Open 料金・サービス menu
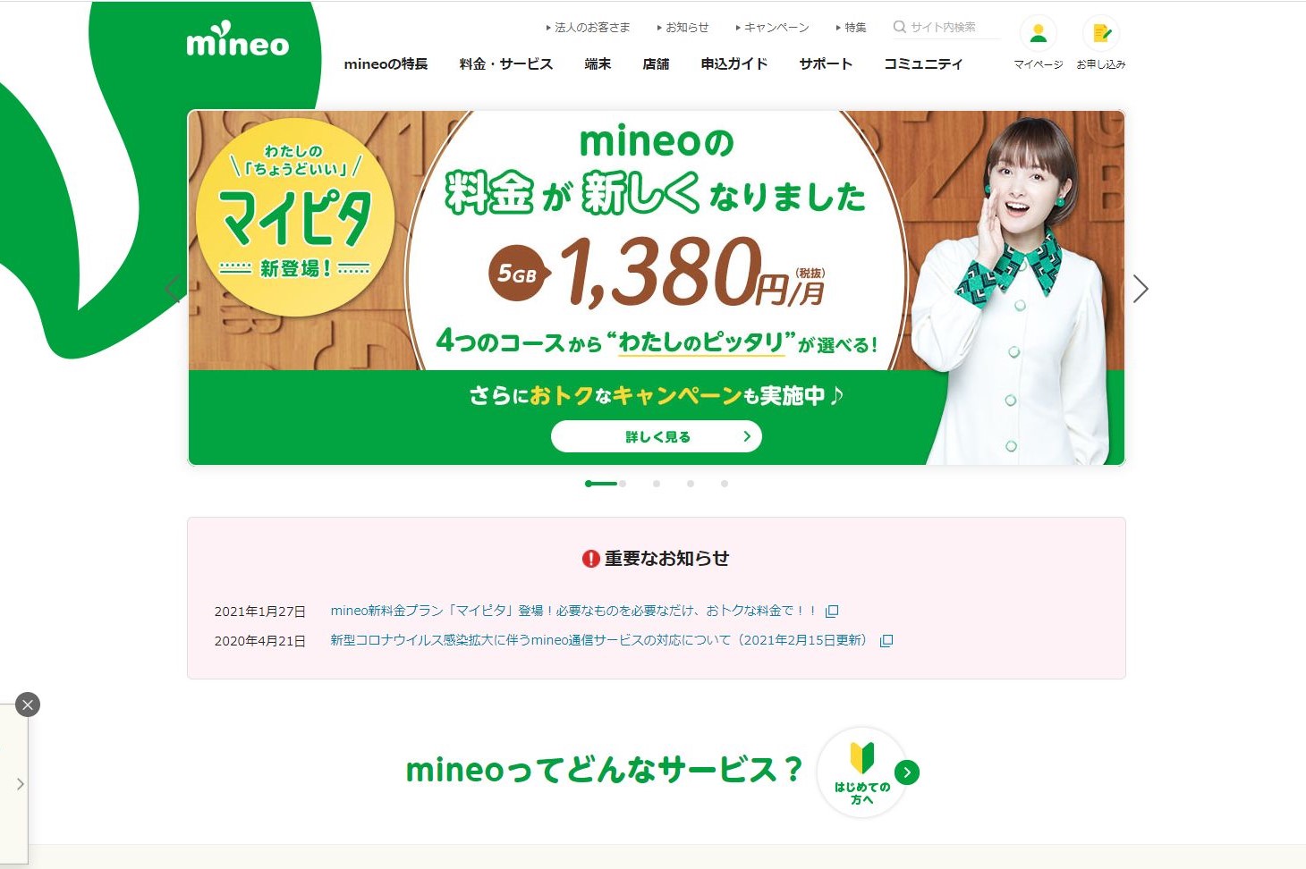This screenshot has width=1306, height=869. (x=506, y=64)
